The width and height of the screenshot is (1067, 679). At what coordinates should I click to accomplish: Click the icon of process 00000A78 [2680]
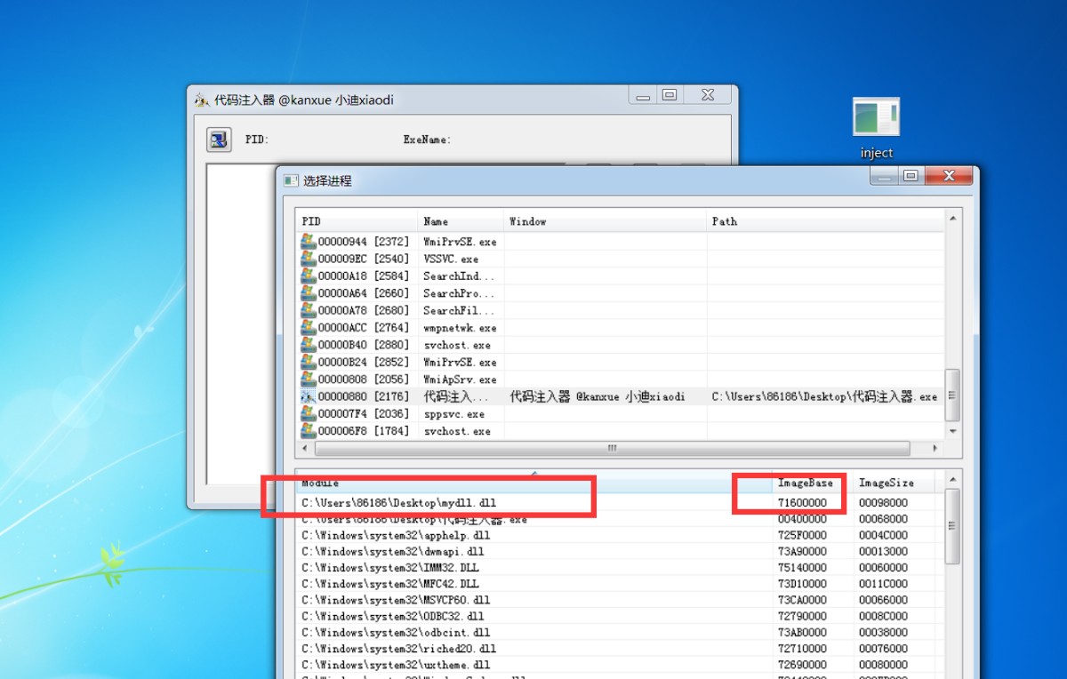coord(309,310)
